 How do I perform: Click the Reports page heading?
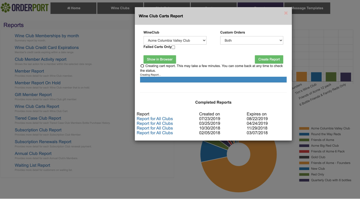click(x=14, y=25)
